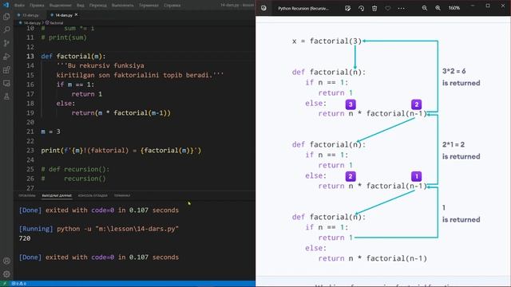
Task: Click 'def factorial(m):' on line 13
Action: click(73, 57)
